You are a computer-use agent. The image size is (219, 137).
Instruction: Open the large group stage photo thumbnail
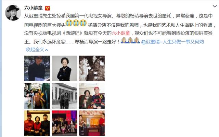(x=65, y=123)
